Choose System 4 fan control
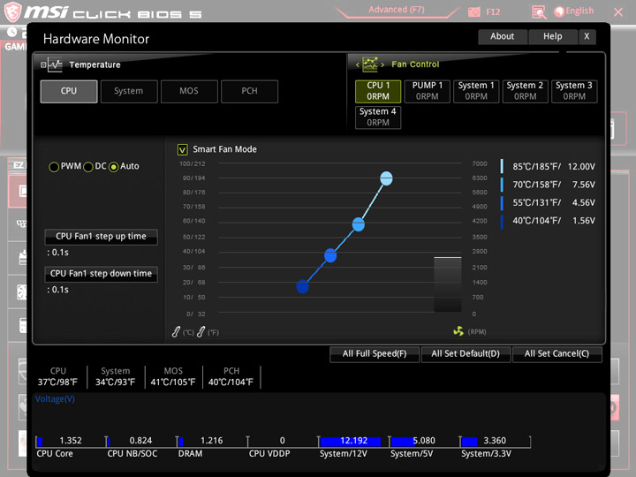636x477 pixels. click(x=378, y=117)
